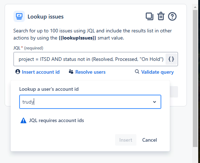Viewport: 200px width, 163px height.
Task: Click the scrollbar up arrow
Action: tap(195, 7)
